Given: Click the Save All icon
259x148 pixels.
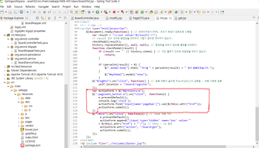Looking at the screenshot, I should click(x=15, y=12).
